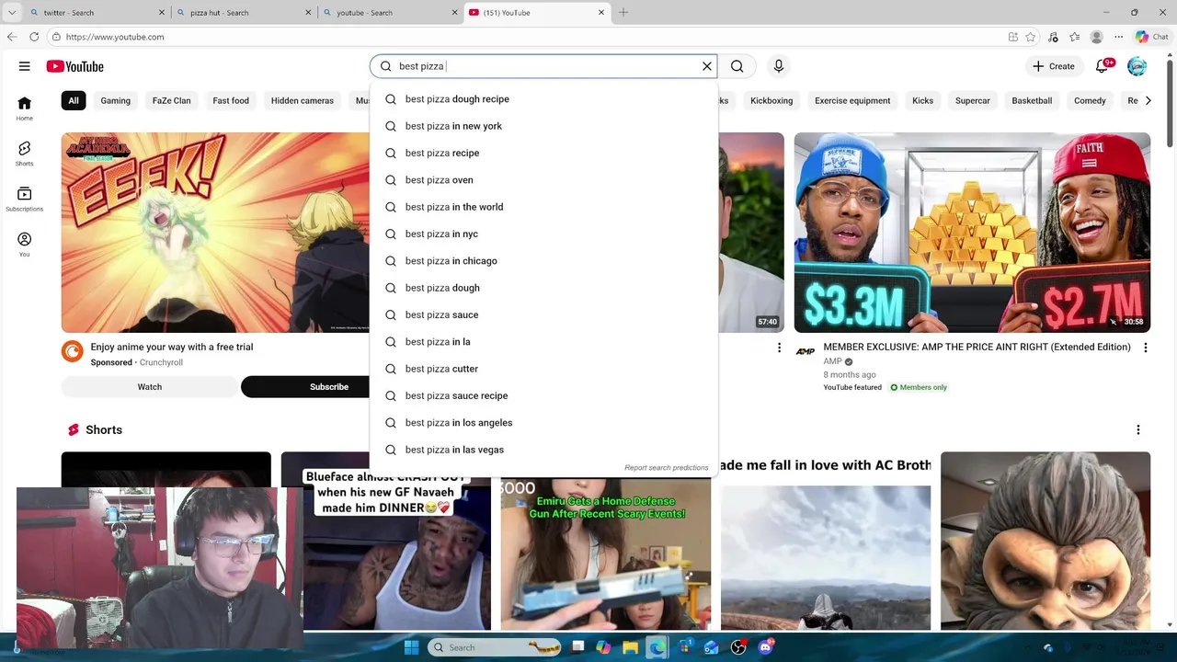Image resolution: width=1177 pixels, height=662 pixels.
Task: Switch to the 'pizza hut - Search' tab
Action: [x=244, y=13]
